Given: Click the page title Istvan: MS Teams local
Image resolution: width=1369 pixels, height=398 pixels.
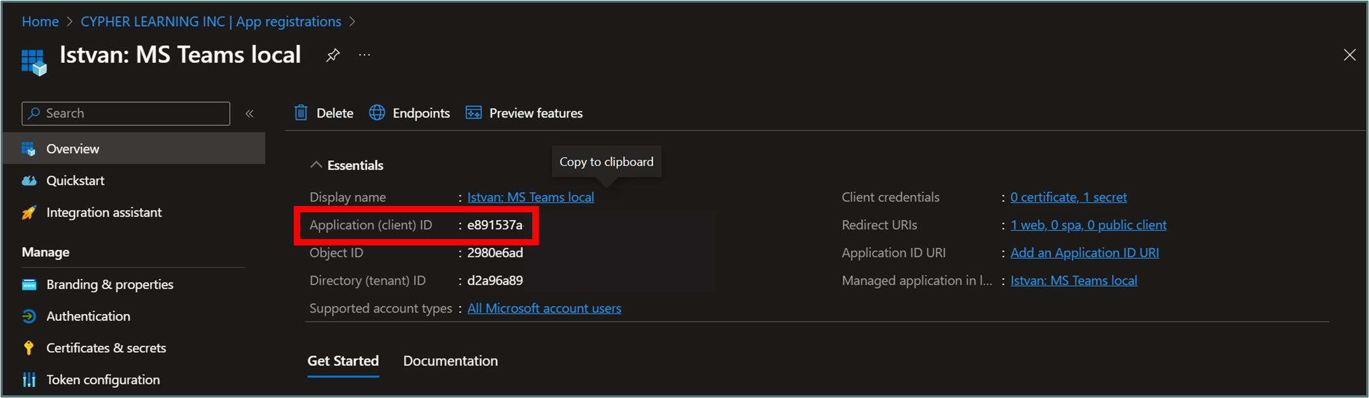Looking at the screenshot, I should point(180,55).
